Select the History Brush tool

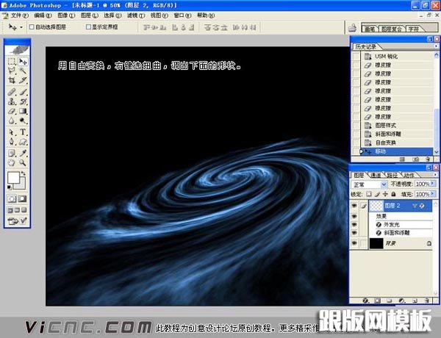[x=23, y=101]
